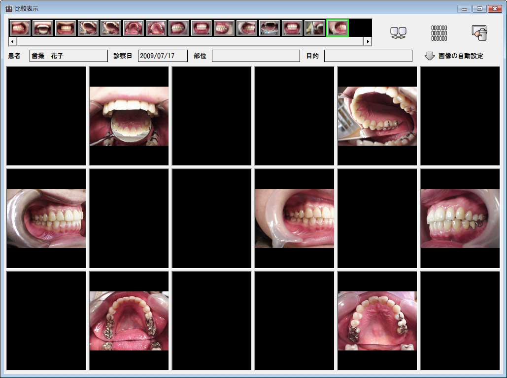Select the middle-row leftmost bite photo
This screenshot has width=507, height=378.
tap(46, 219)
